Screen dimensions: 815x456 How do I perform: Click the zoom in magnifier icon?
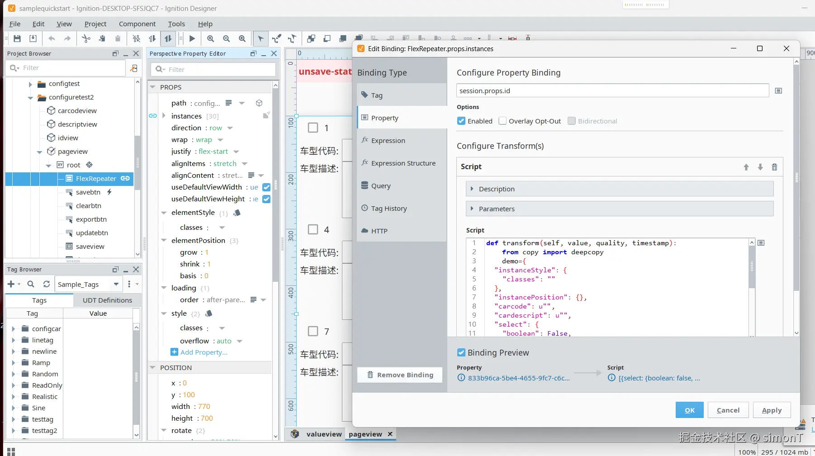pos(211,39)
